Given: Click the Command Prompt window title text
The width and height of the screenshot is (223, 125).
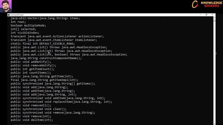Looking at the screenshot, I should click(17, 15).
